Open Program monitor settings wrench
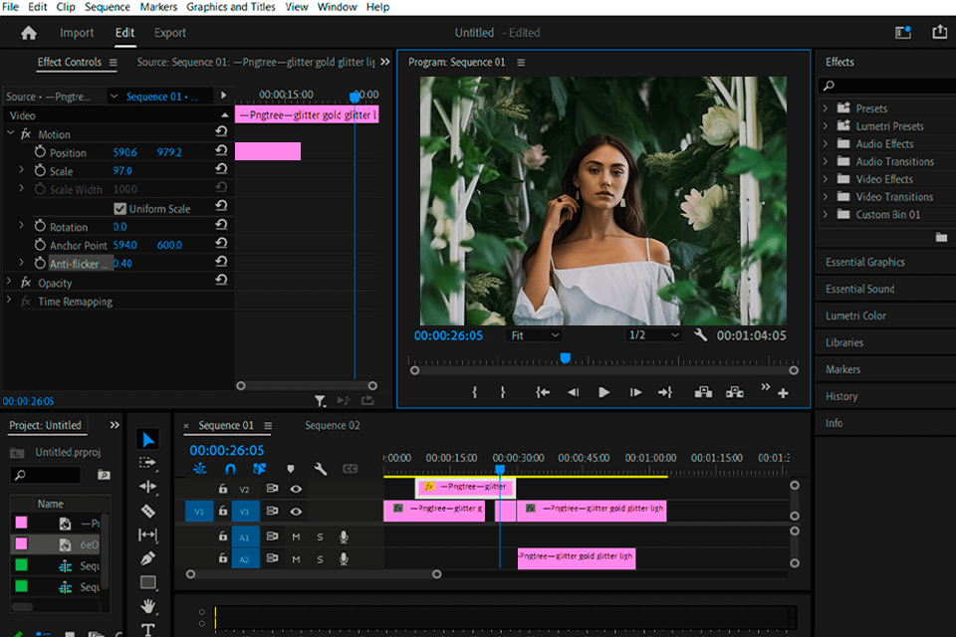The image size is (956, 637). coord(700,334)
